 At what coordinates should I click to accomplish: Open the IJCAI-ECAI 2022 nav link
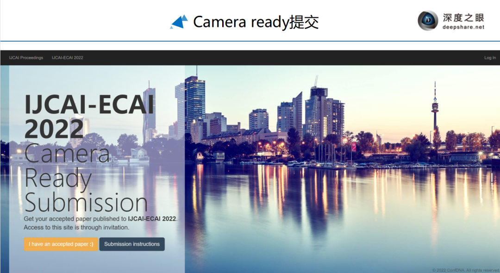(67, 58)
